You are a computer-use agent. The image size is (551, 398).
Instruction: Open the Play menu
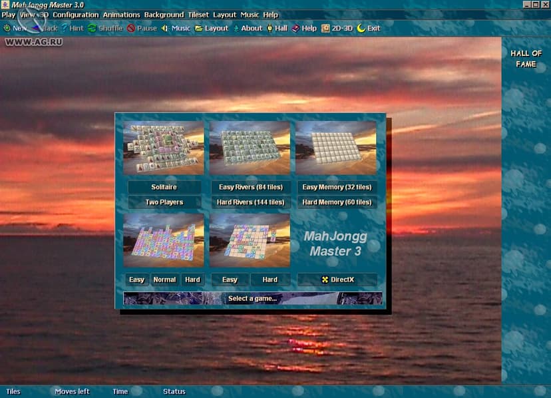pos(9,15)
